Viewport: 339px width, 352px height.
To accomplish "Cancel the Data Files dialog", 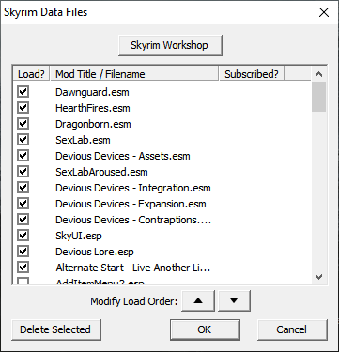I will (292, 329).
